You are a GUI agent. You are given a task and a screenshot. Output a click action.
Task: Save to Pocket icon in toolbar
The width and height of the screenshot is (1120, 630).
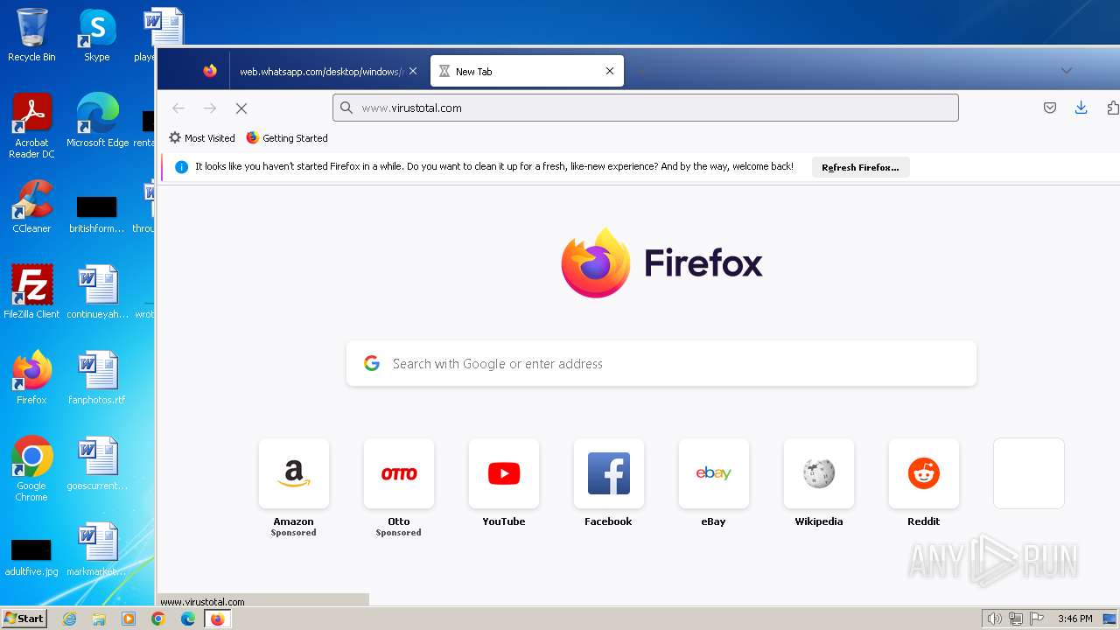(x=1050, y=108)
